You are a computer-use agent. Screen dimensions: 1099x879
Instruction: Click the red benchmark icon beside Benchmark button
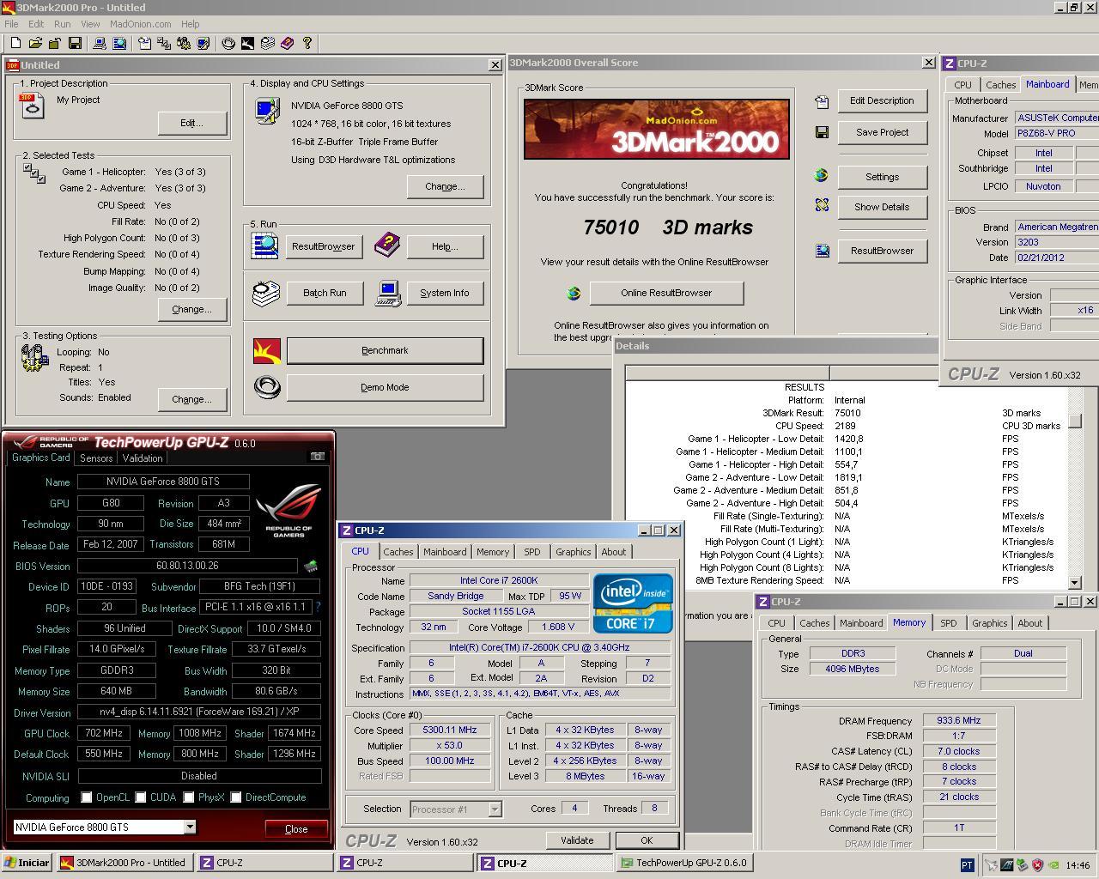(x=267, y=350)
